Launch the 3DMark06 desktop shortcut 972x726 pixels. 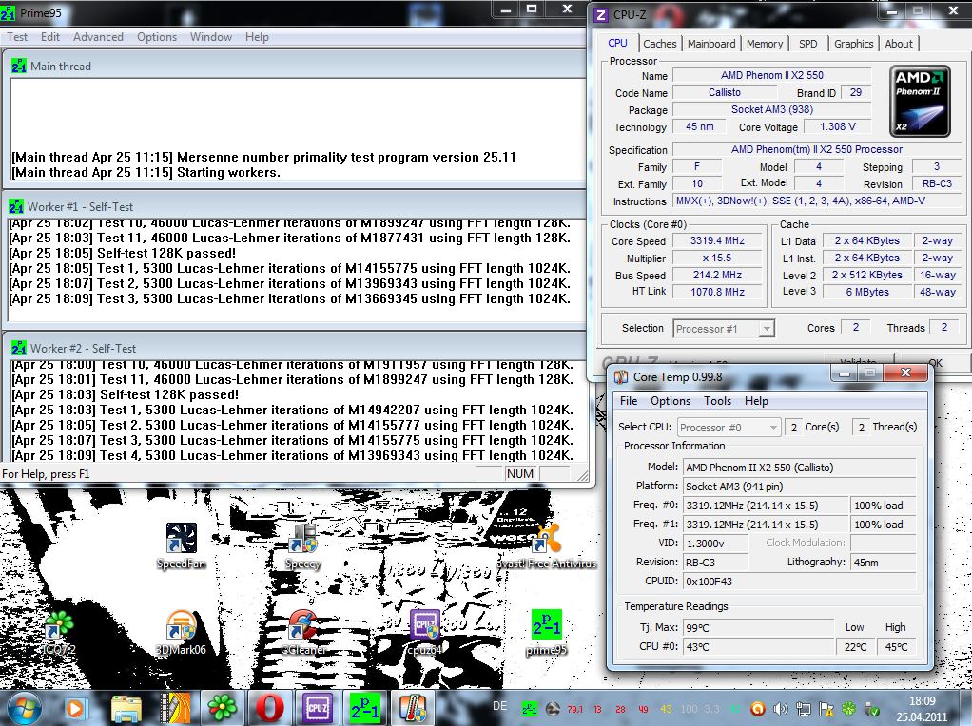[181, 632]
